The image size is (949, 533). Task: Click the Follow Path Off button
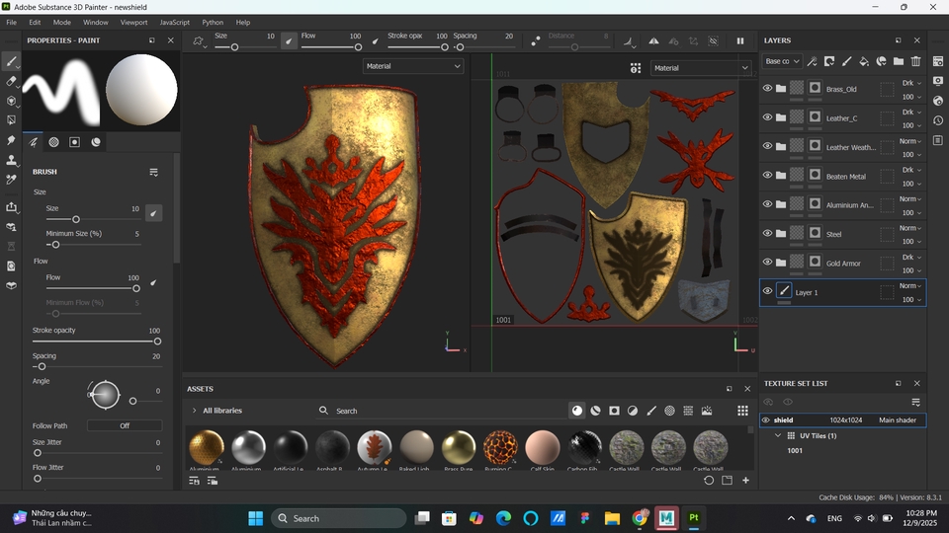pos(125,425)
